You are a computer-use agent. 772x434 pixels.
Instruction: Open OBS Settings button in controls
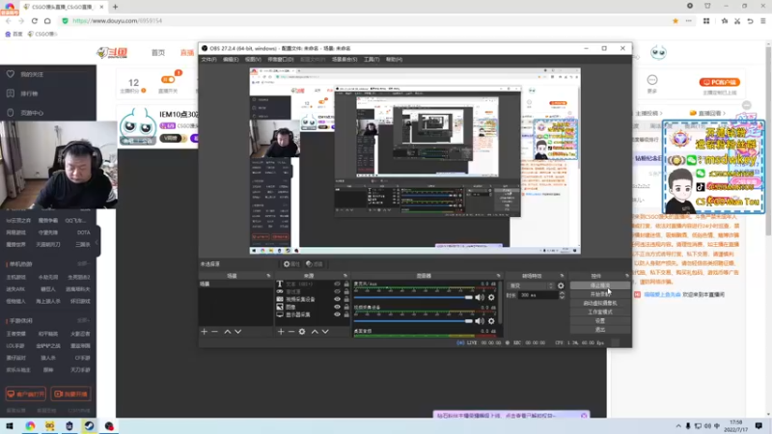coord(599,321)
